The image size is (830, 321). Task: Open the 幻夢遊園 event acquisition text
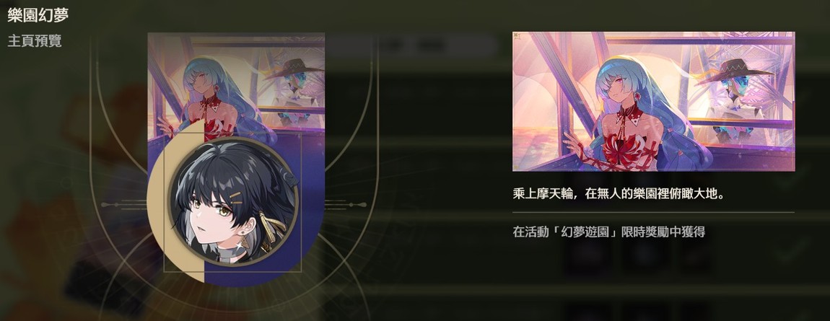(608, 232)
